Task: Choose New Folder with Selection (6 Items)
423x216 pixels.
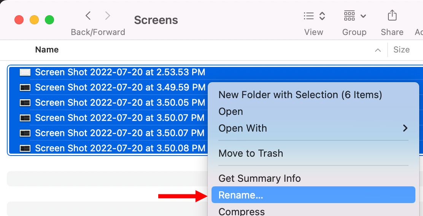Action: tap(300, 95)
